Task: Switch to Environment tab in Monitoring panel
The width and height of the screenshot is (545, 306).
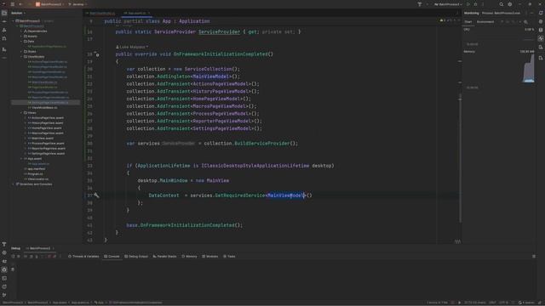Action: coord(485,21)
